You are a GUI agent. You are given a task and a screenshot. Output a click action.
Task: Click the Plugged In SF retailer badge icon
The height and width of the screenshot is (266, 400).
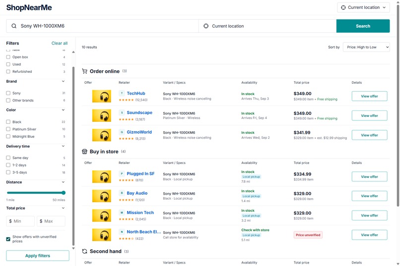(122, 173)
